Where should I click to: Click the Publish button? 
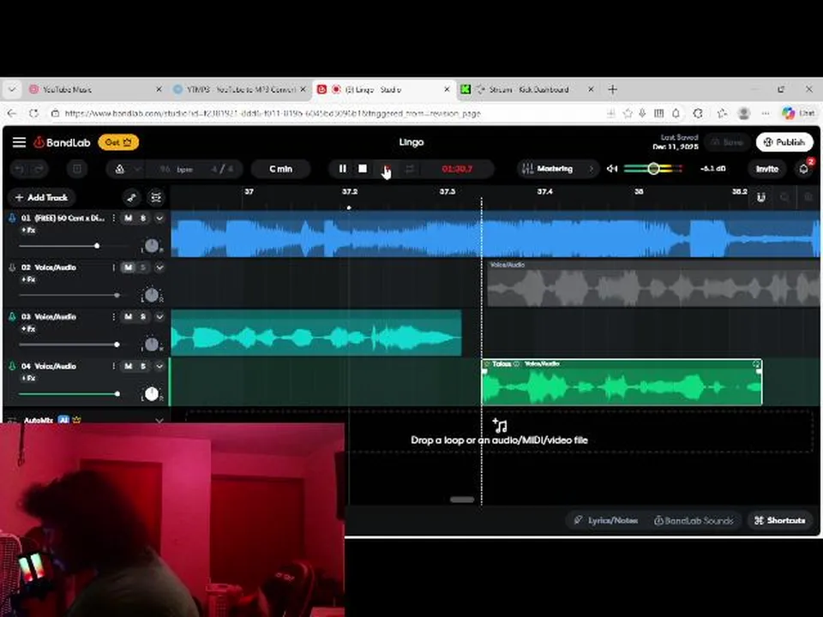784,142
